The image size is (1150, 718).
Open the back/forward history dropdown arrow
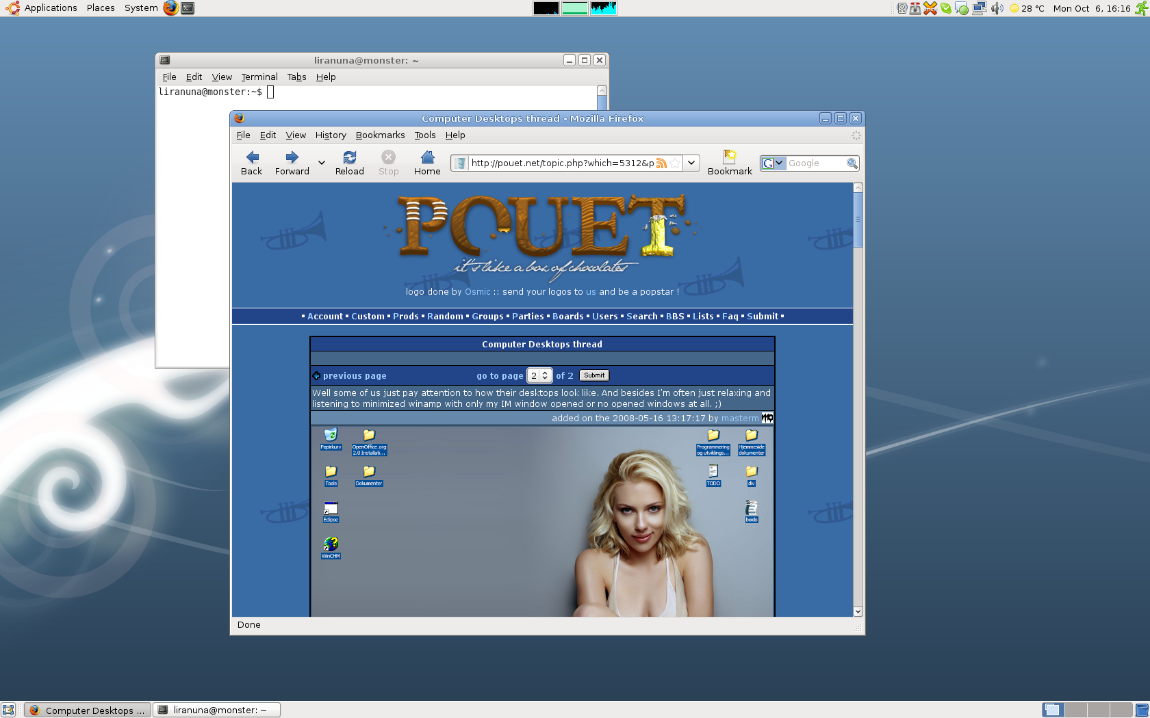(322, 163)
